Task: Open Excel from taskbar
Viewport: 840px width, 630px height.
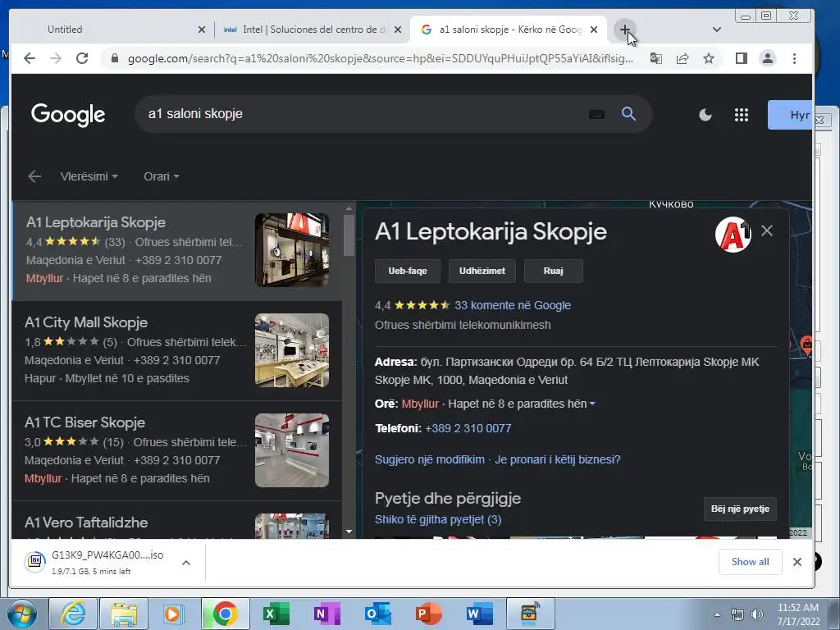Action: tap(277, 614)
